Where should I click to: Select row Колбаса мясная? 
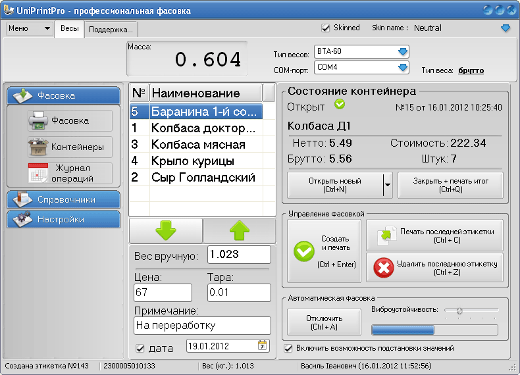pyautogui.click(x=196, y=145)
